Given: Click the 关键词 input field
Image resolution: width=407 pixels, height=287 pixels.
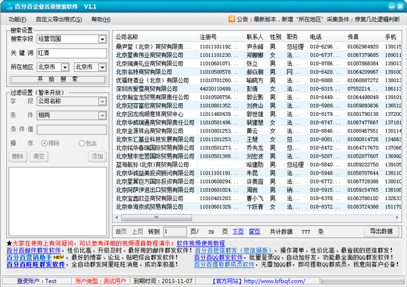Looking at the screenshot, I should pyautogui.click(x=71, y=53).
